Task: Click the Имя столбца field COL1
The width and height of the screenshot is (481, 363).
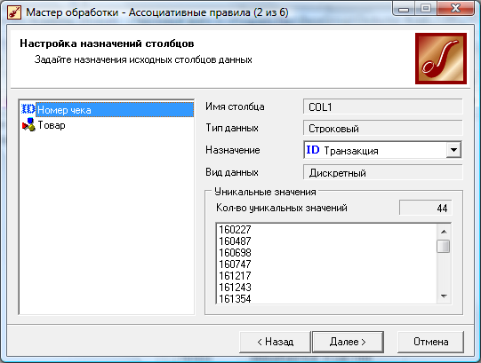Action: [382, 107]
